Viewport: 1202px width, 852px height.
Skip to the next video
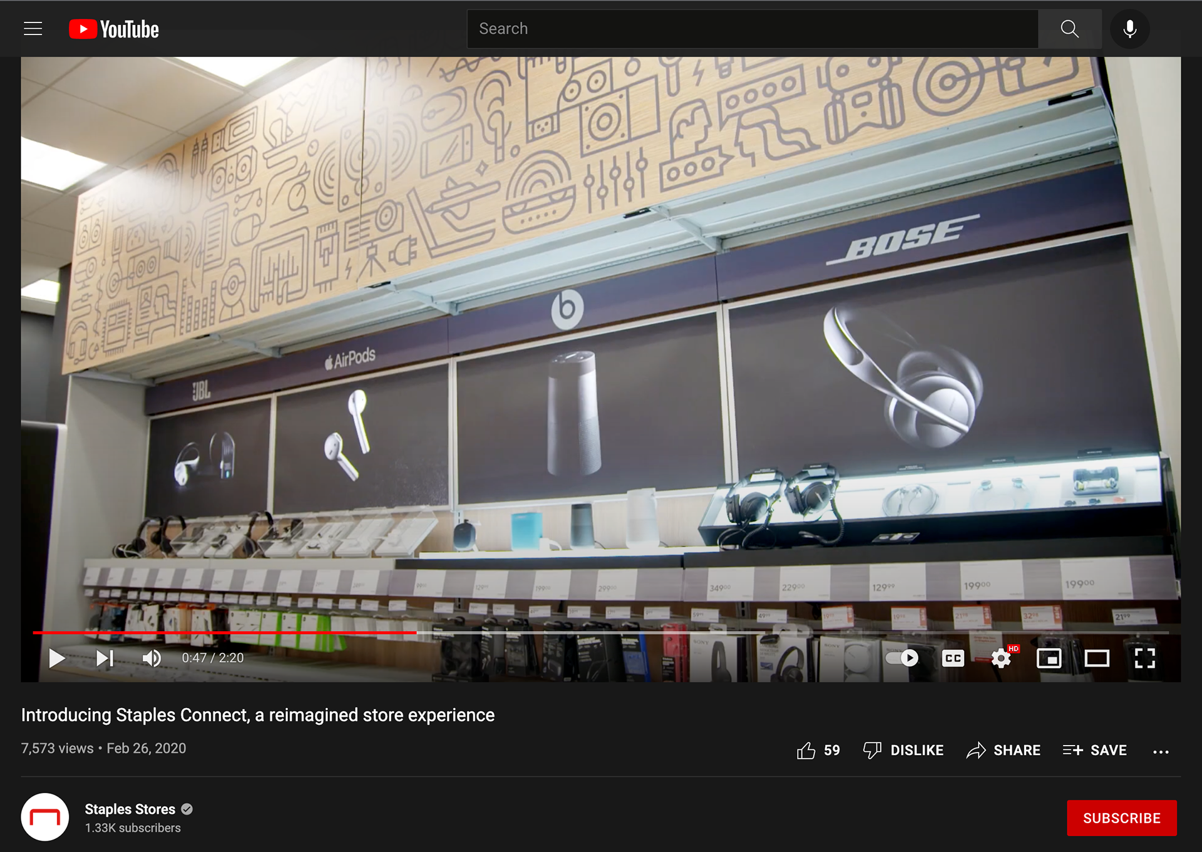pyautogui.click(x=105, y=658)
